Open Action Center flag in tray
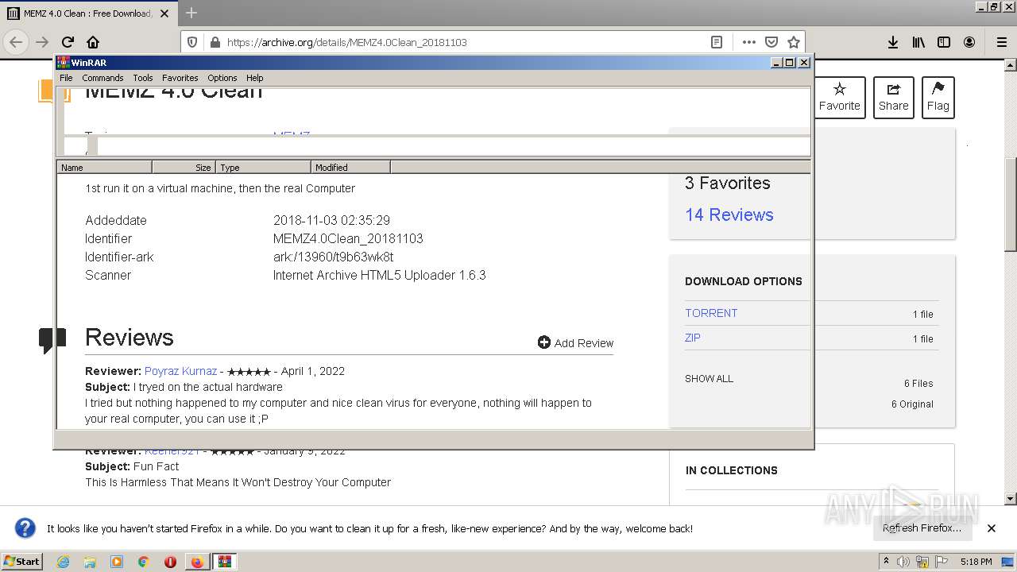Viewport: 1017px width, 572px height. (x=941, y=562)
